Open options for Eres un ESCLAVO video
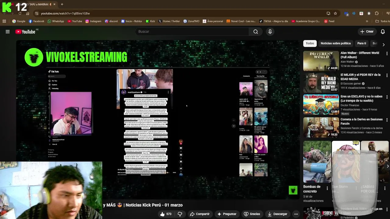Image resolution: width=390 pixels, height=219 pixels. [387, 97]
